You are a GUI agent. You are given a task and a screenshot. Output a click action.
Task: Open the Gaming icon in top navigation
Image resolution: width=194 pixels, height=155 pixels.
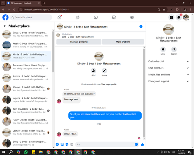coord(132,17)
